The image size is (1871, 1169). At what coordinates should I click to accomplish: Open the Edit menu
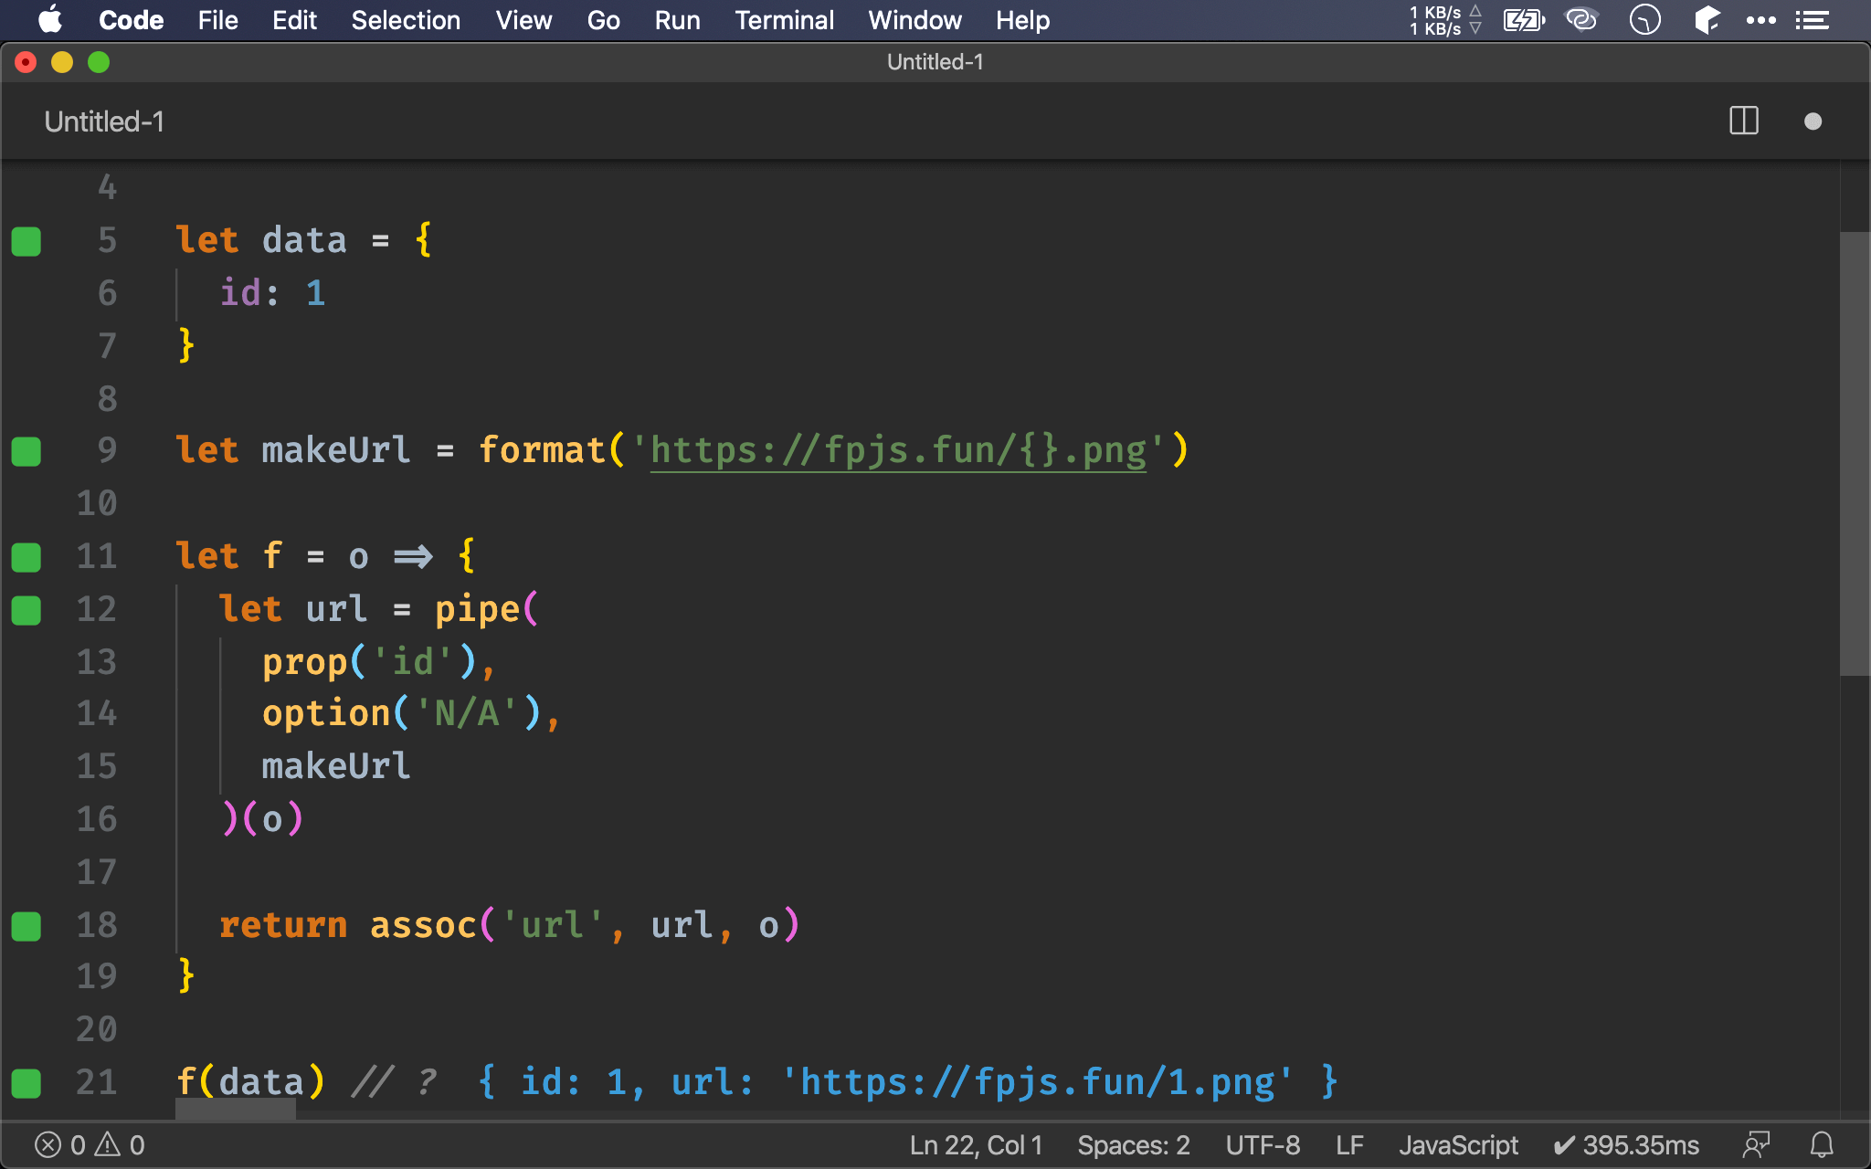pyautogui.click(x=294, y=20)
